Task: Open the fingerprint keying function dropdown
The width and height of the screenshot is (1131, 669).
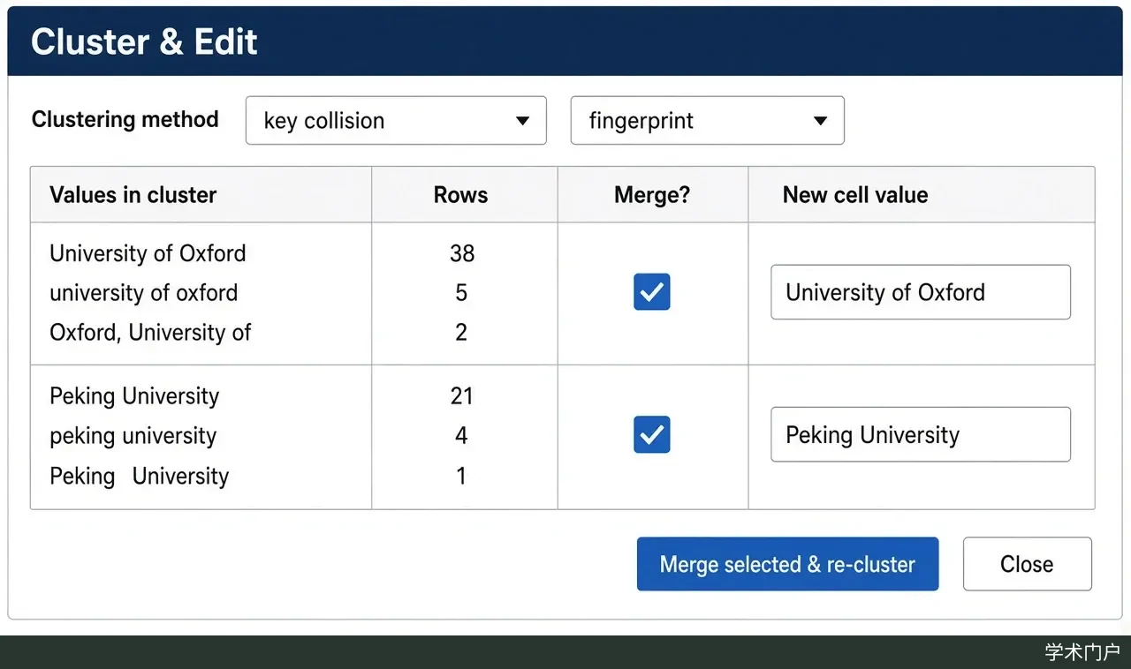Action: pos(708,121)
